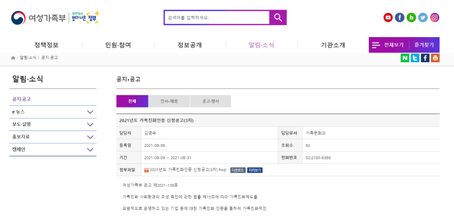
Task: Click the 전체보기 button
Action: click(394, 45)
